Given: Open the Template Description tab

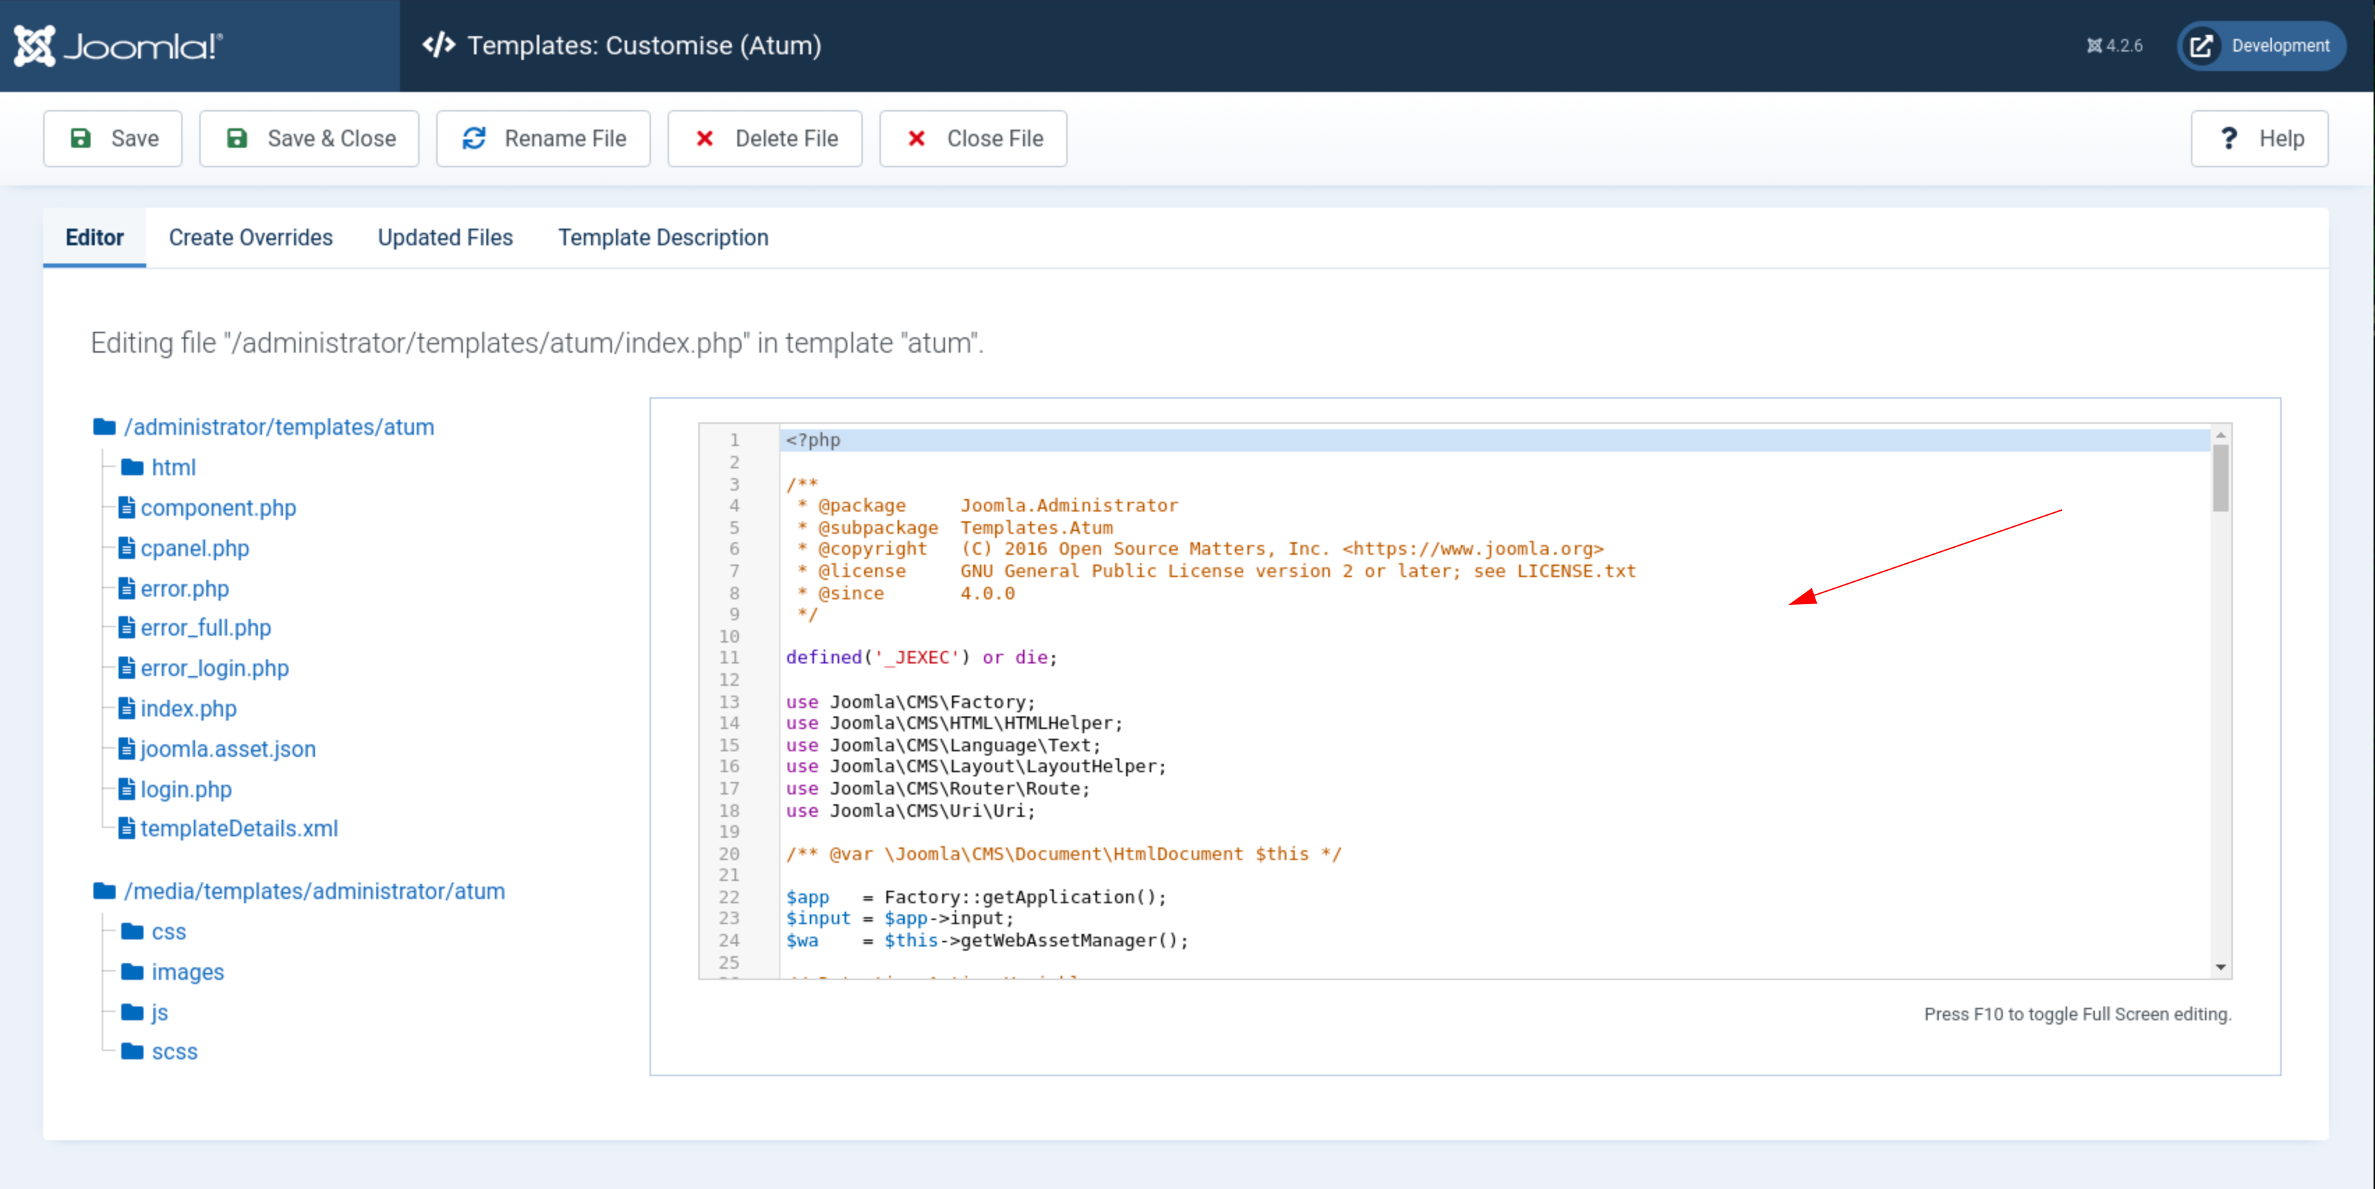Looking at the screenshot, I should click(x=663, y=238).
